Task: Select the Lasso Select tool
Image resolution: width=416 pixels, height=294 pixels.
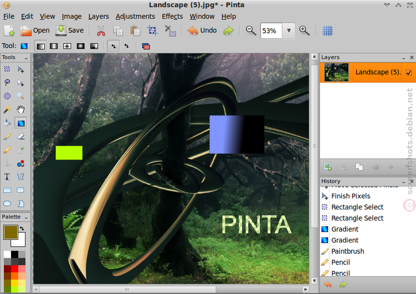Action: [7, 83]
